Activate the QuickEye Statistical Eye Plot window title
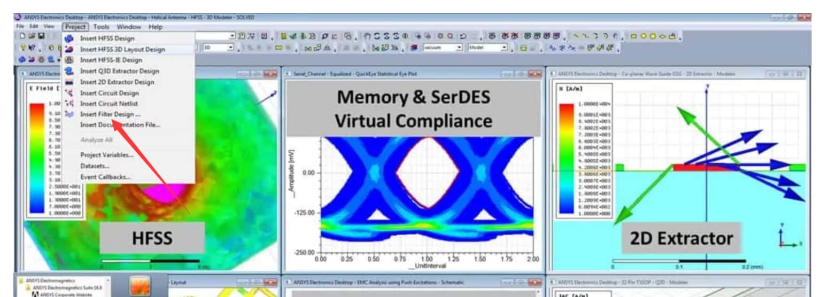The width and height of the screenshot is (821, 297). point(357,74)
